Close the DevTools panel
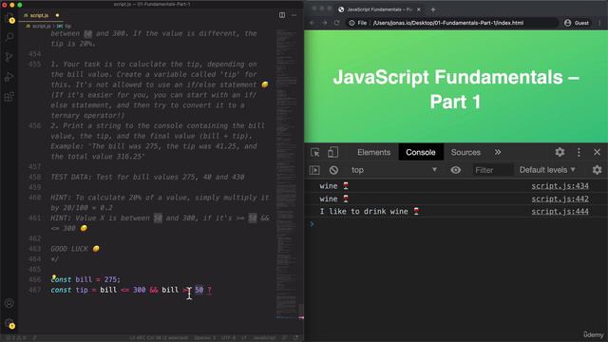 pos(598,152)
